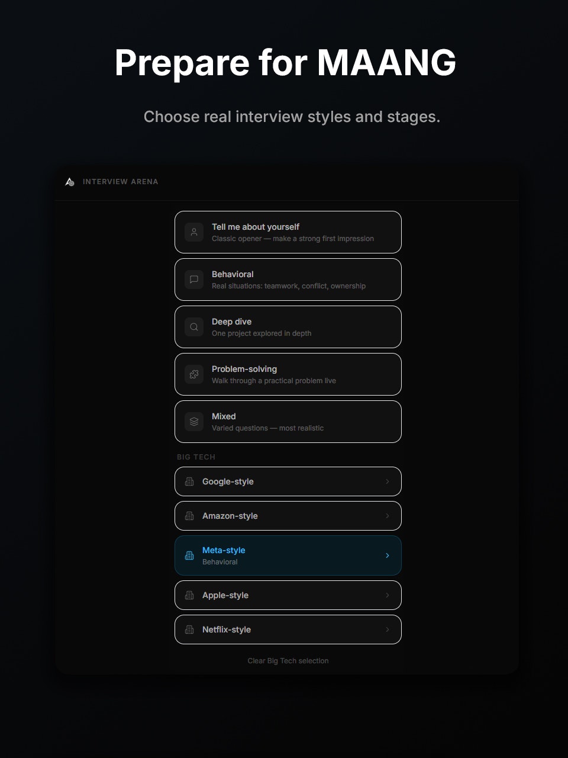The image size is (568, 758).
Task: Click the blue building icon beside Meta-style
Action: tap(189, 555)
